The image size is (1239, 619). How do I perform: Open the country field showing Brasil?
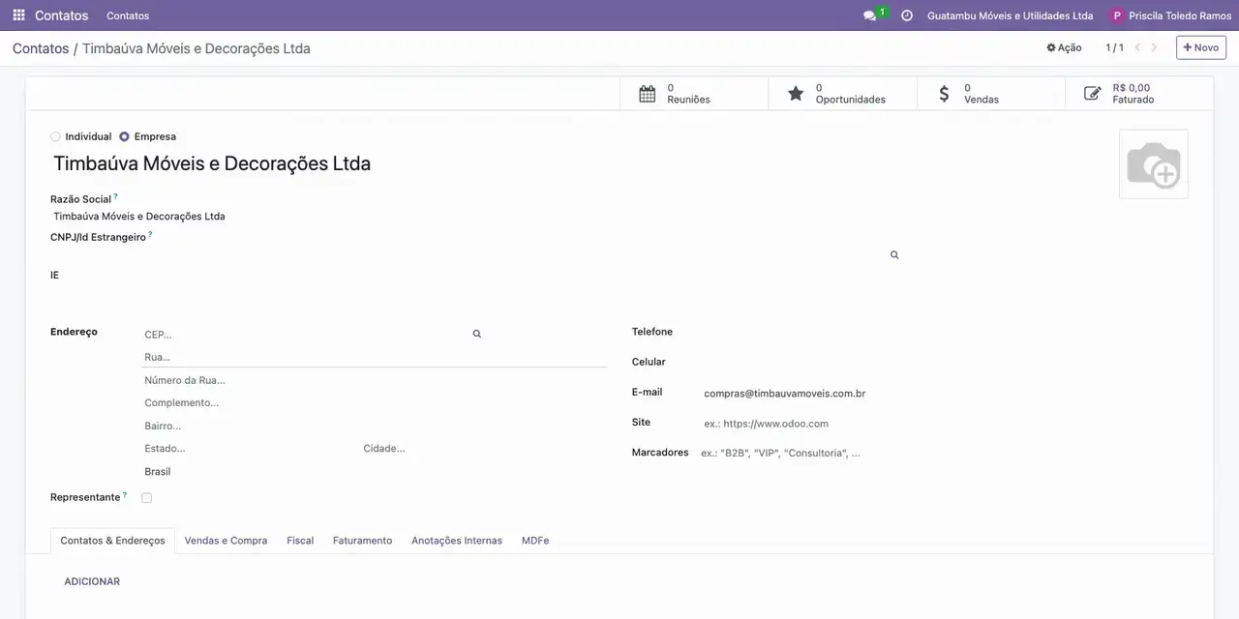point(374,472)
